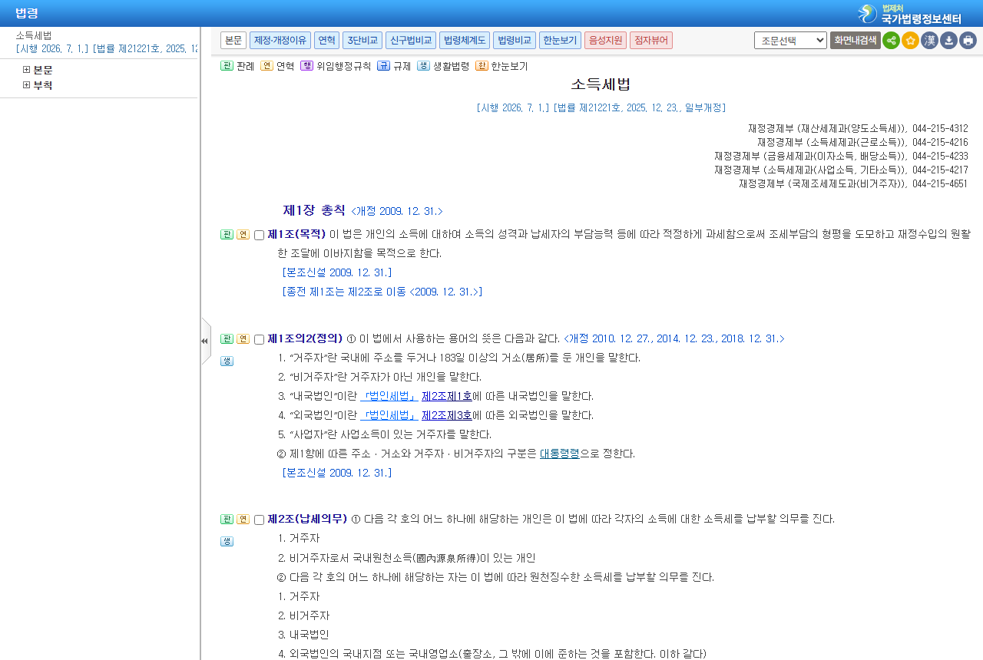Follow the 제2조제3호 link

[x=447, y=415]
